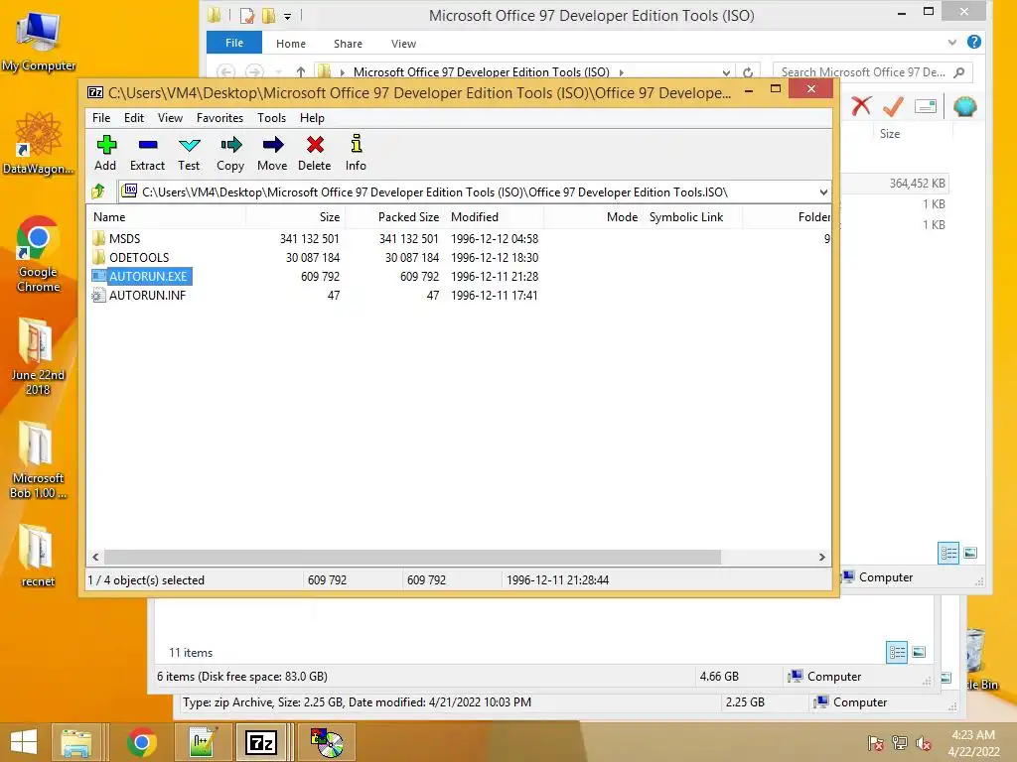Click the horizontal scrollbar thumb in 7-Zip

pyautogui.click(x=412, y=557)
